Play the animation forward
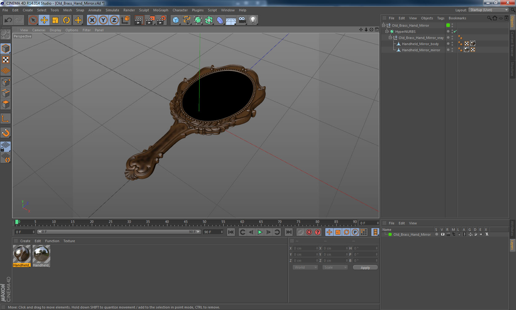516x310 pixels. [x=260, y=232]
